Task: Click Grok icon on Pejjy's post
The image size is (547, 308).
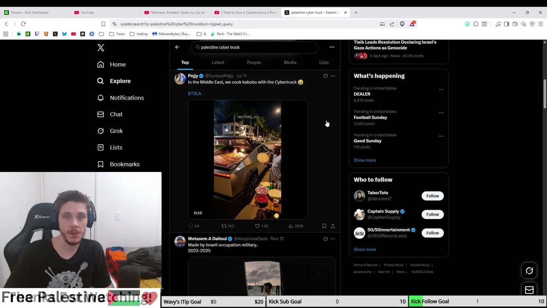Action: [325, 76]
